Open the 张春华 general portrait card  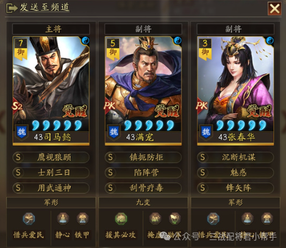click(235, 91)
